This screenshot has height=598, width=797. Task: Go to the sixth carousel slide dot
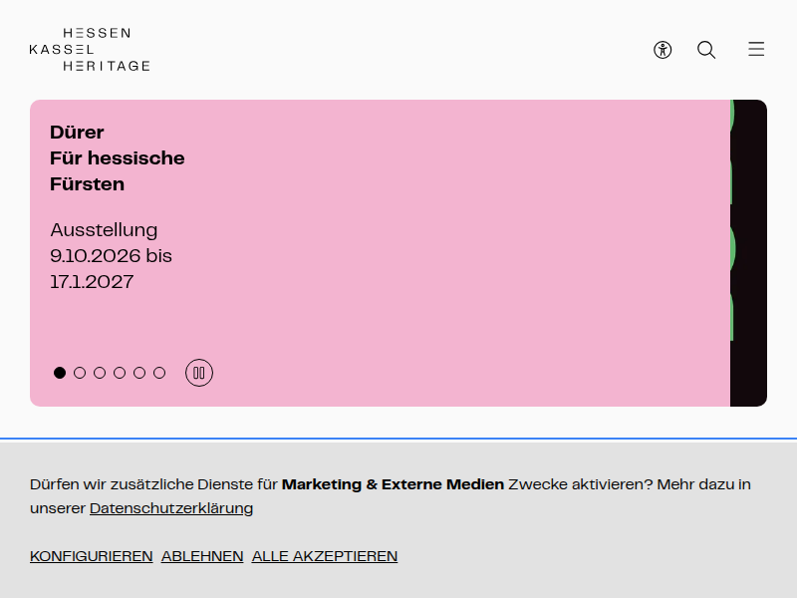pyautogui.click(x=159, y=373)
